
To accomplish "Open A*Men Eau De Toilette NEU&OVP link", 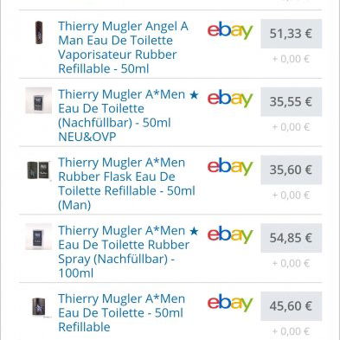I will coord(128,115).
